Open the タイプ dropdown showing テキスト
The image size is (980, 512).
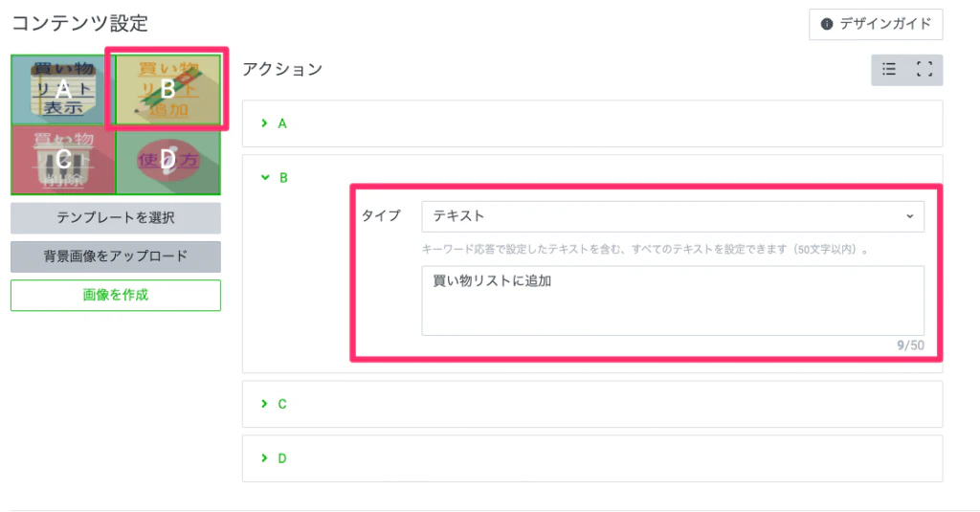(672, 216)
